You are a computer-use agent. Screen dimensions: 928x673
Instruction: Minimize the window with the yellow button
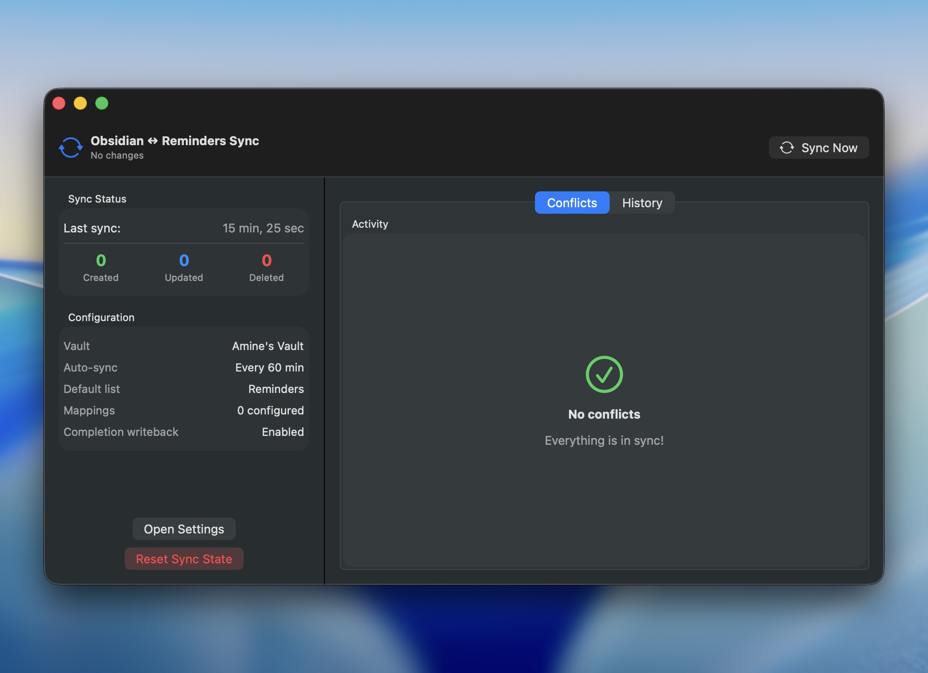click(80, 103)
